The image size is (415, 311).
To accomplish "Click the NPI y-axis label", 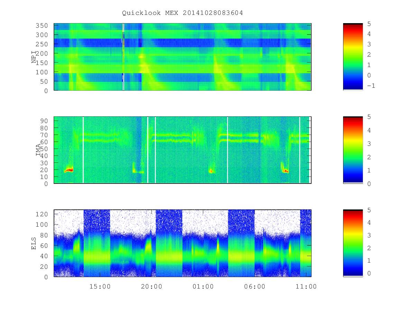I will pos(34,57).
